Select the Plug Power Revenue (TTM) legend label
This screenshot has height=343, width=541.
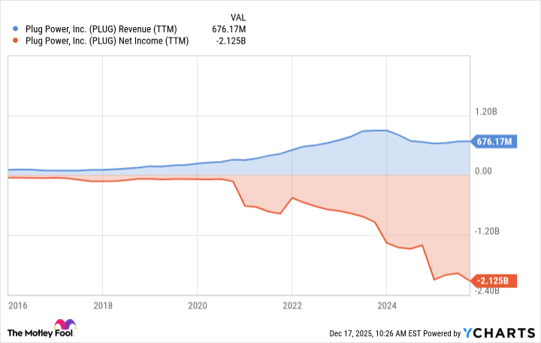[101, 29]
